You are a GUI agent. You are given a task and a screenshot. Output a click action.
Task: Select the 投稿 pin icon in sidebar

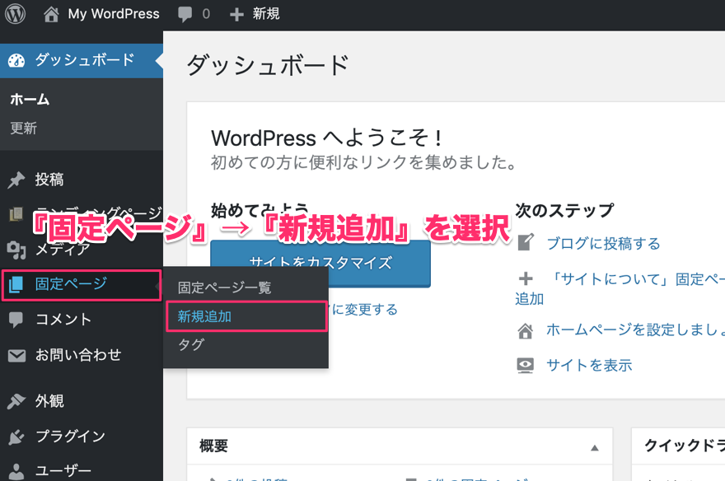click(16, 180)
